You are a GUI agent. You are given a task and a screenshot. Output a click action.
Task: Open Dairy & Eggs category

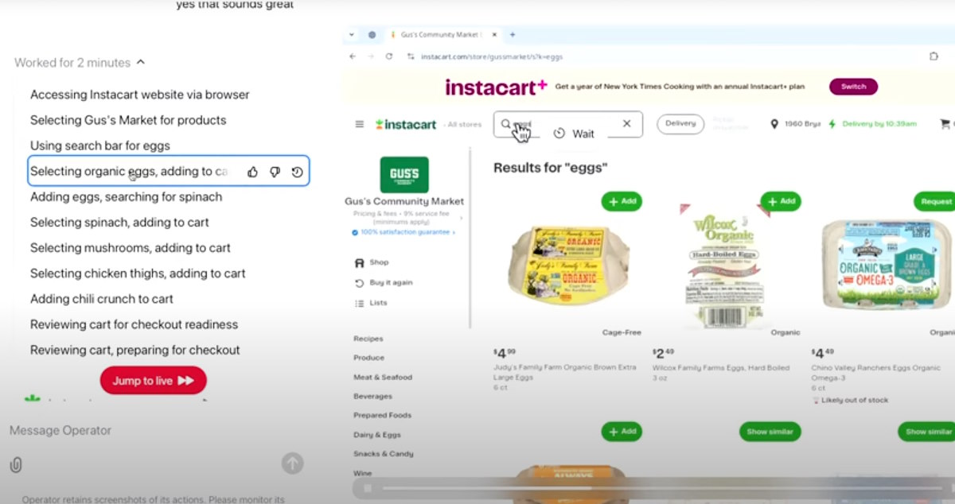tap(376, 435)
